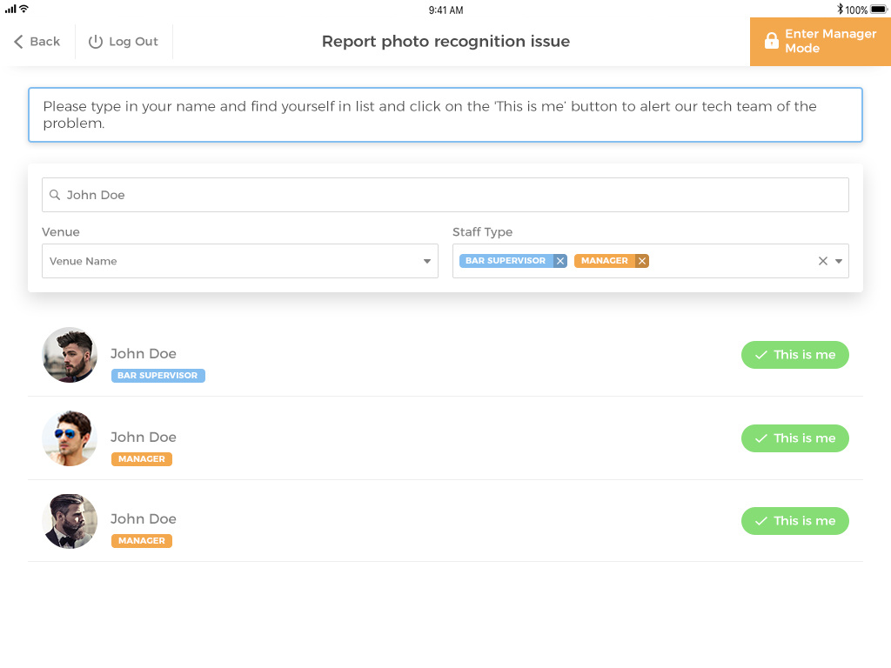The height and width of the screenshot is (668, 891).
Task: Click the Bar Supervisor badge under first John Doe
Action: [157, 376]
